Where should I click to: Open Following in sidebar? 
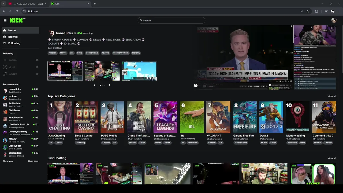[20, 43]
